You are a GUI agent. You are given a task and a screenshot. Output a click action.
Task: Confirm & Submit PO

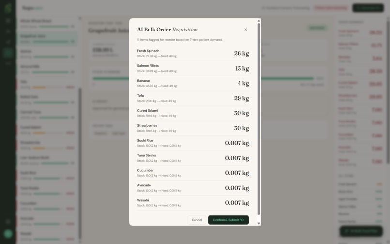tap(228, 220)
